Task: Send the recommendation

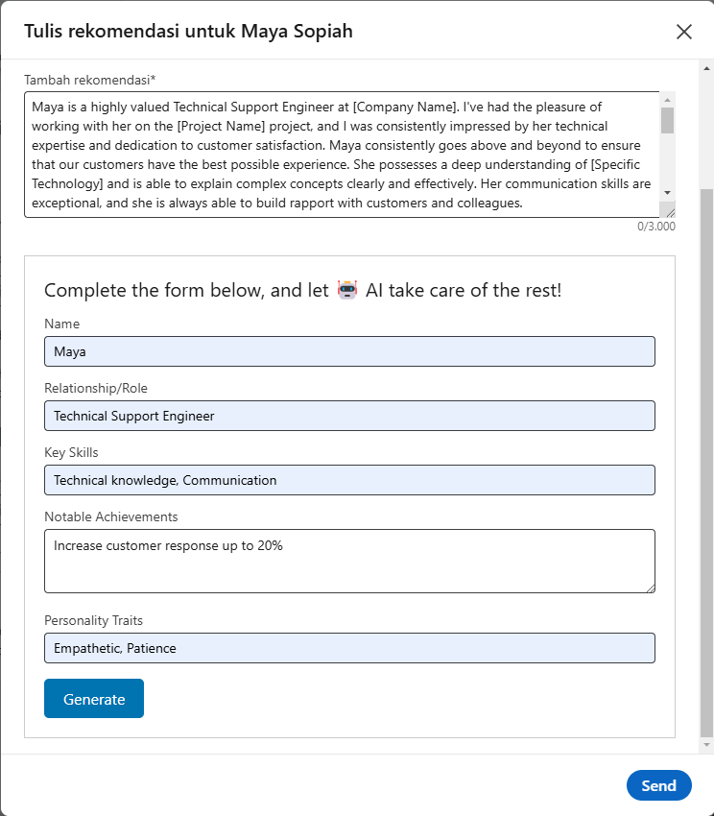Action: (659, 785)
